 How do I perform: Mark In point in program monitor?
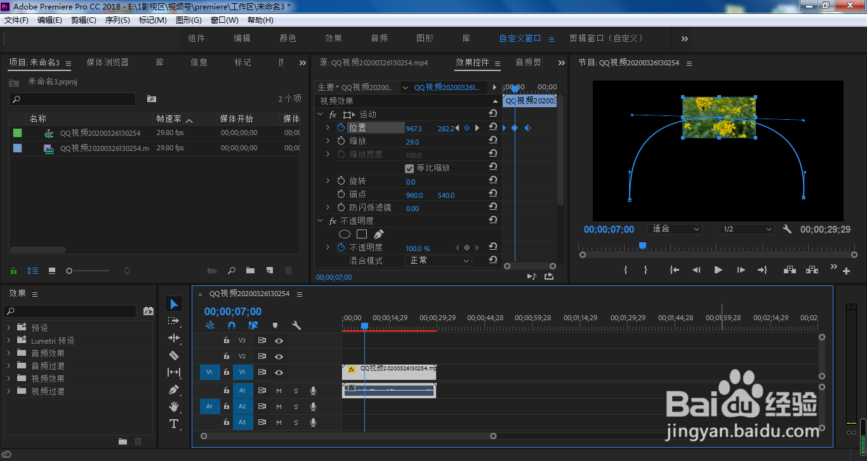626,269
